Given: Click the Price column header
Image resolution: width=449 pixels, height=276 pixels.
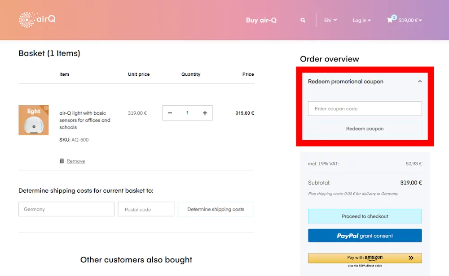Looking at the screenshot, I should tap(248, 74).
